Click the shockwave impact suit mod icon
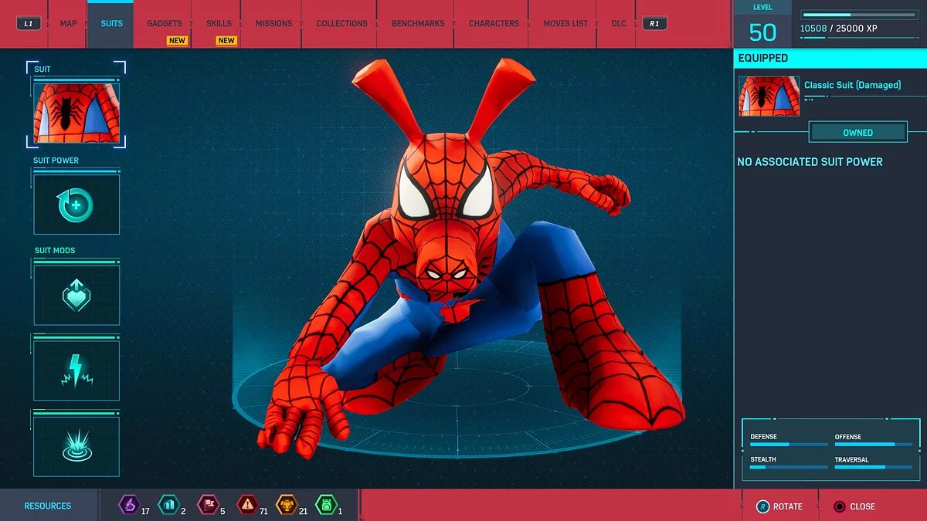Viewport: 927px width, 521px height. (x=76, y=445)
